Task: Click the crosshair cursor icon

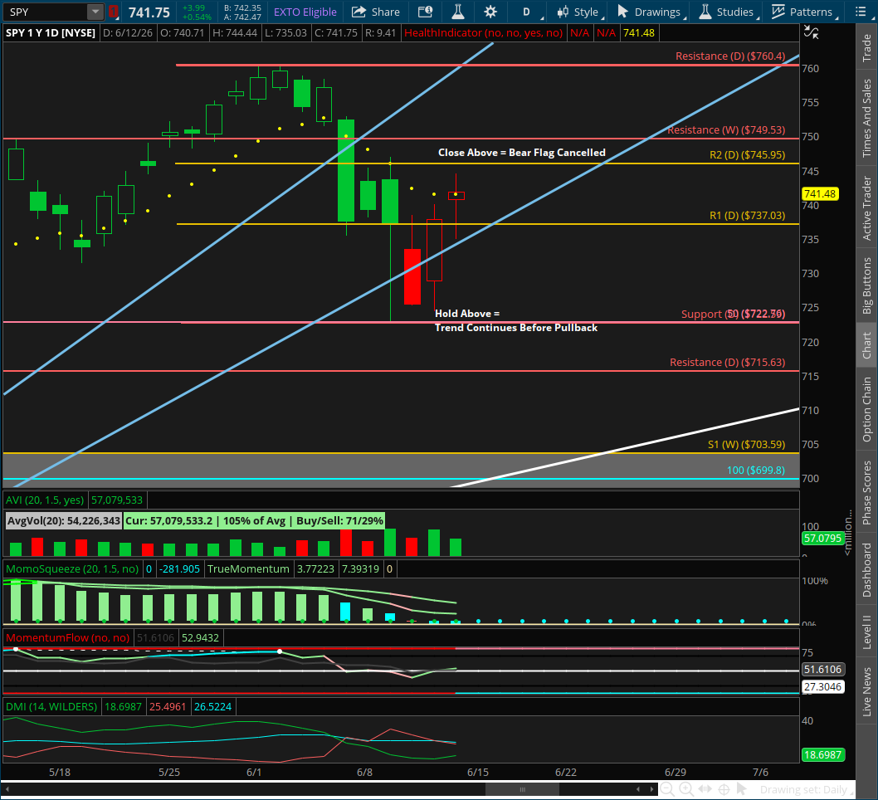Action: (724, 789)
